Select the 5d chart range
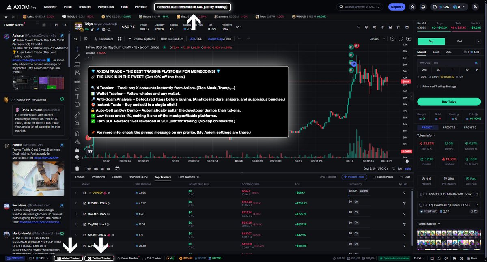487x262 pixels. pos(102,168)
